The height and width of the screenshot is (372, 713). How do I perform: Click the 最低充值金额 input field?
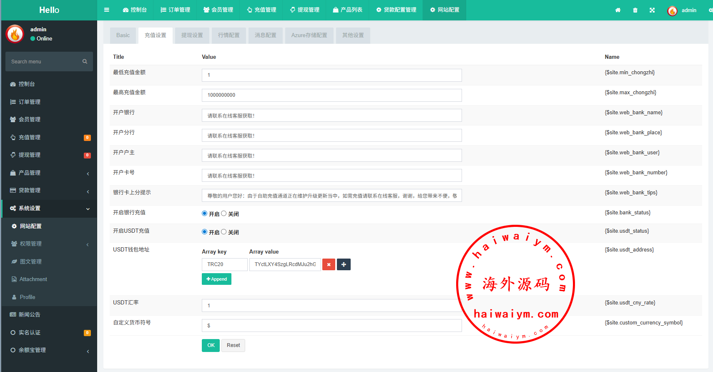coord(331,75)
